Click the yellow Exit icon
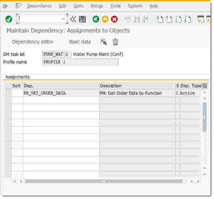The height and width of the screenshot is (199, 214). [x=105, y=19]
